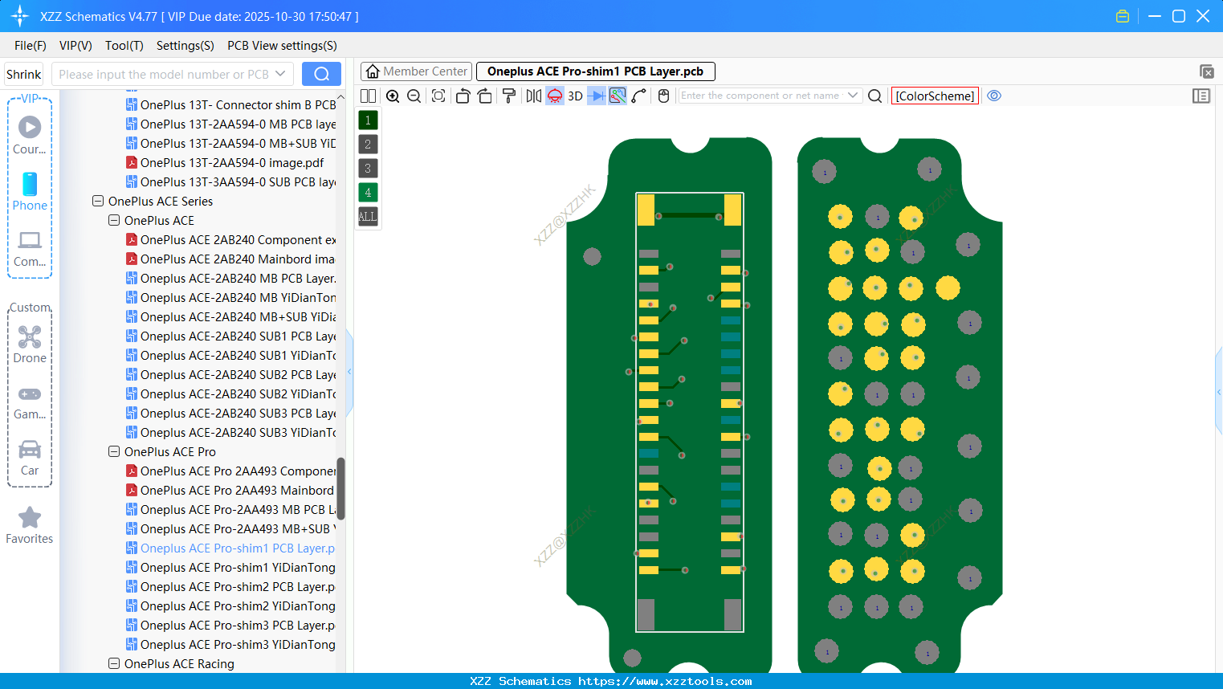Close all tabs using the top-right icon
Viewport: 1223px width, 689px height.
pos(1206,71)
